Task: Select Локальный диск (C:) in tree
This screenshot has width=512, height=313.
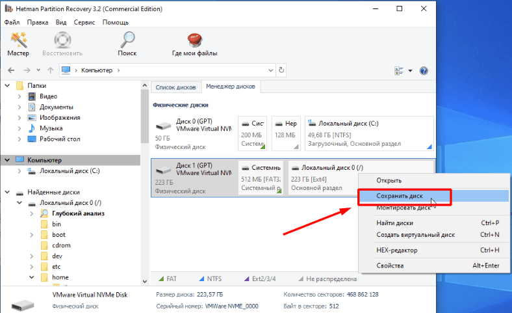Action: click(x=70, y=171)
